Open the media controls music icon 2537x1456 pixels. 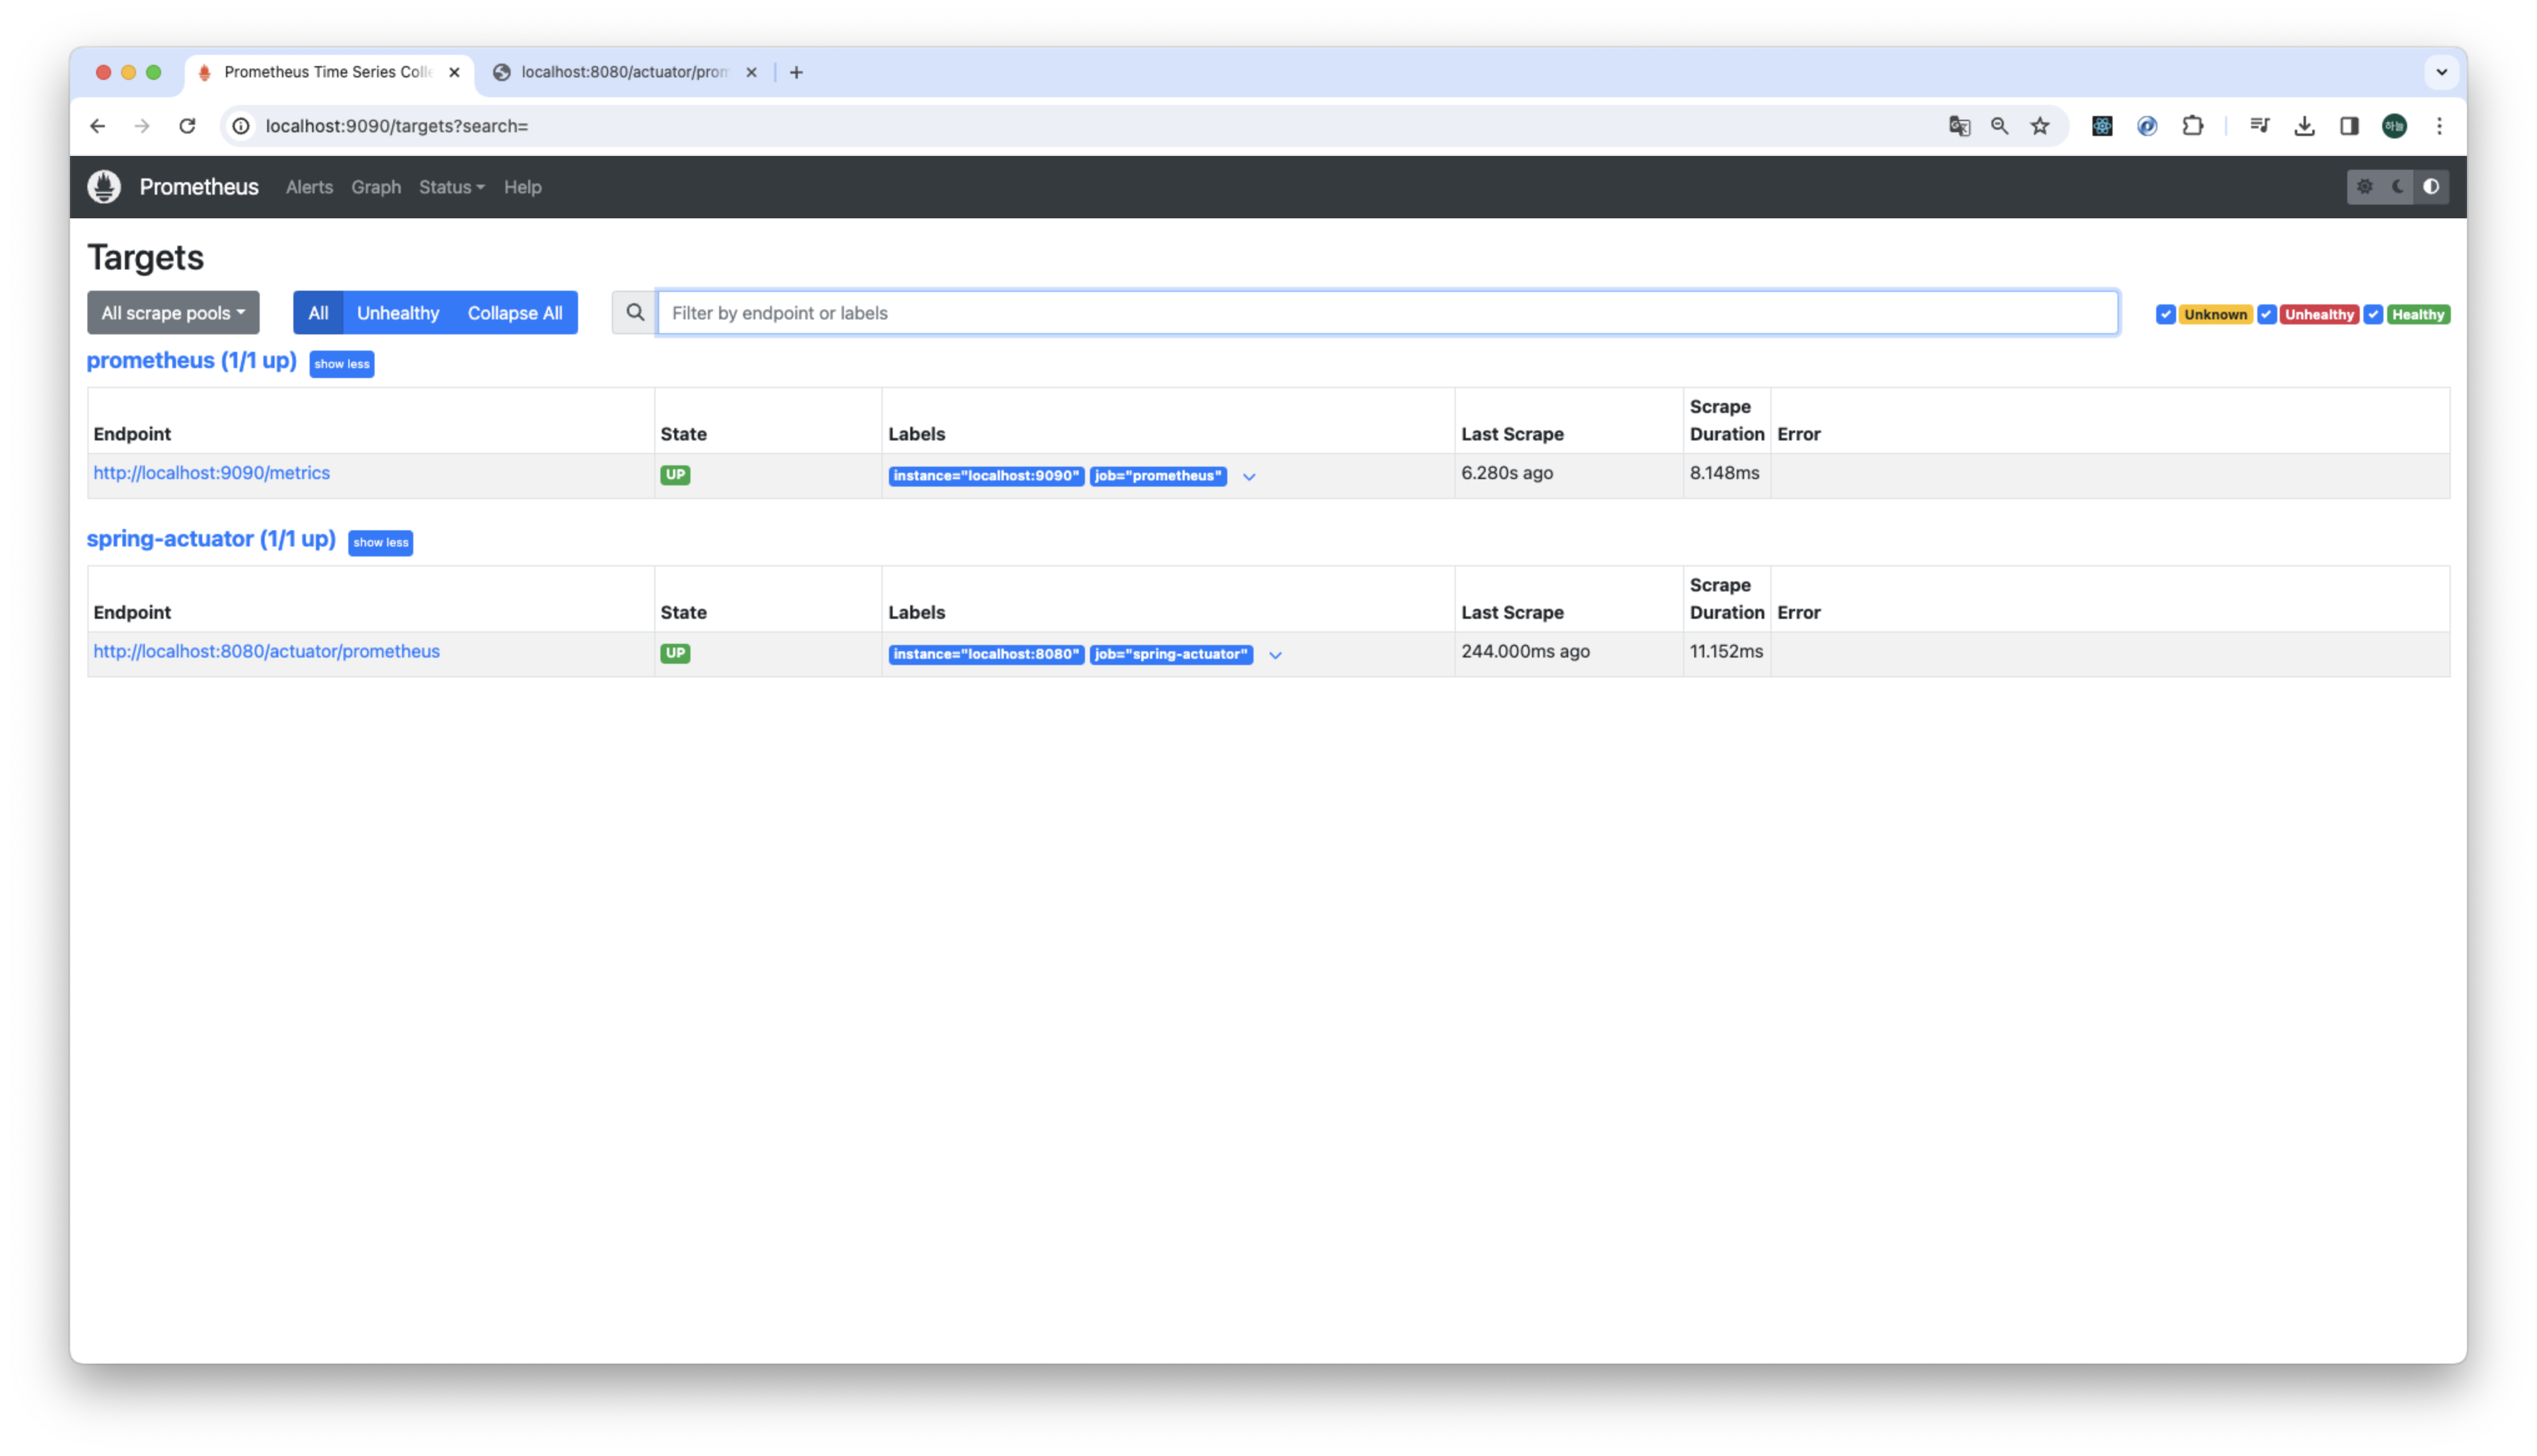tap(2259, 126)
